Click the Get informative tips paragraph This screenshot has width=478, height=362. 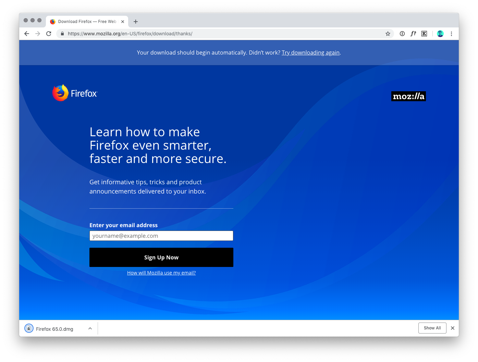[148, 187]
